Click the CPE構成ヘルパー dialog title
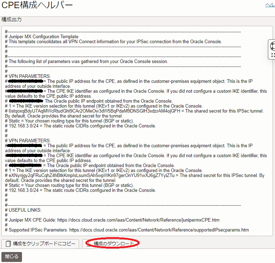The width and height of the screenshot is (275, 263). click(37, 5)
